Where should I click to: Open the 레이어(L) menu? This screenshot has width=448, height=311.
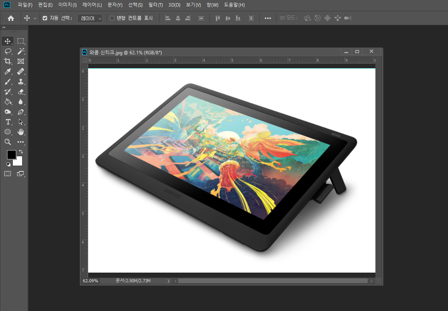92,5
